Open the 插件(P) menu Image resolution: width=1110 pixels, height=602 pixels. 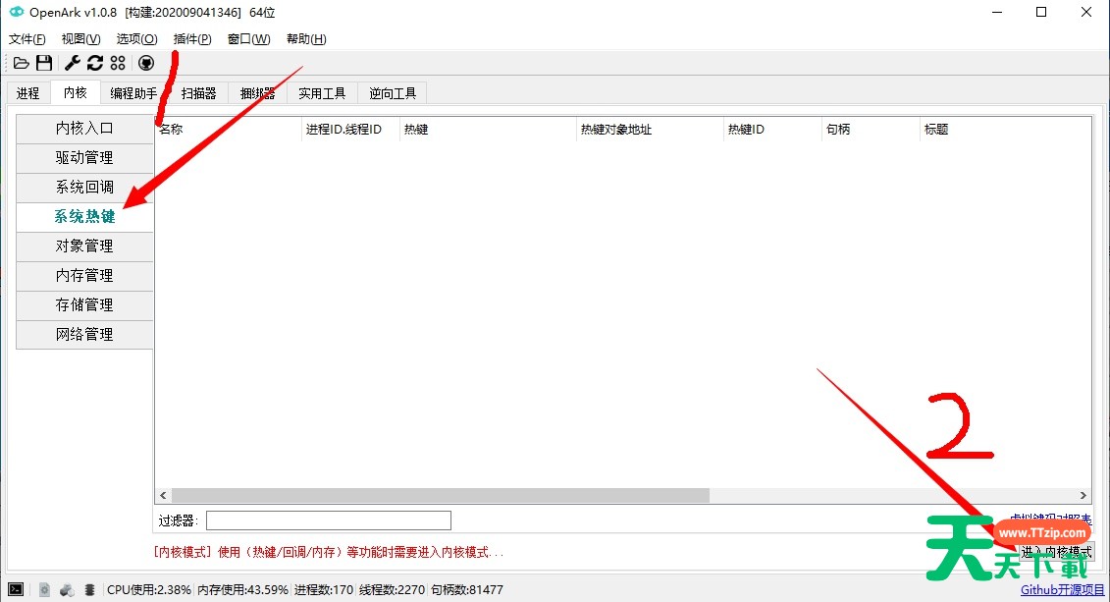(192, 39)
